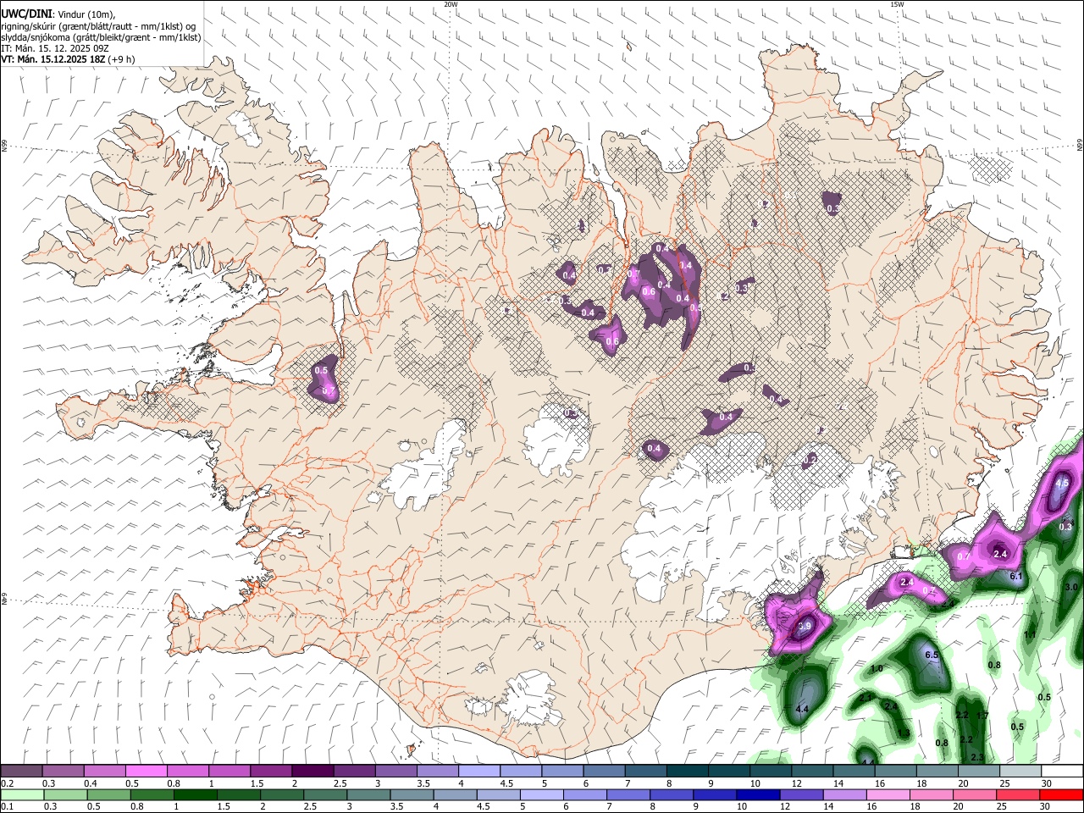
Task: Click the 1.0 value in the light green area
Action: (877, 668)
